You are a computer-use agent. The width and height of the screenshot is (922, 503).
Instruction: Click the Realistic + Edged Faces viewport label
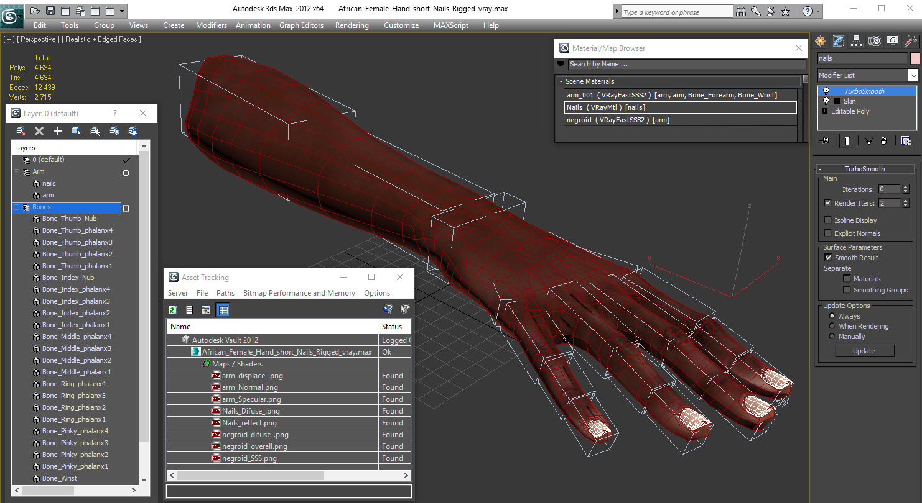(103, 39)
